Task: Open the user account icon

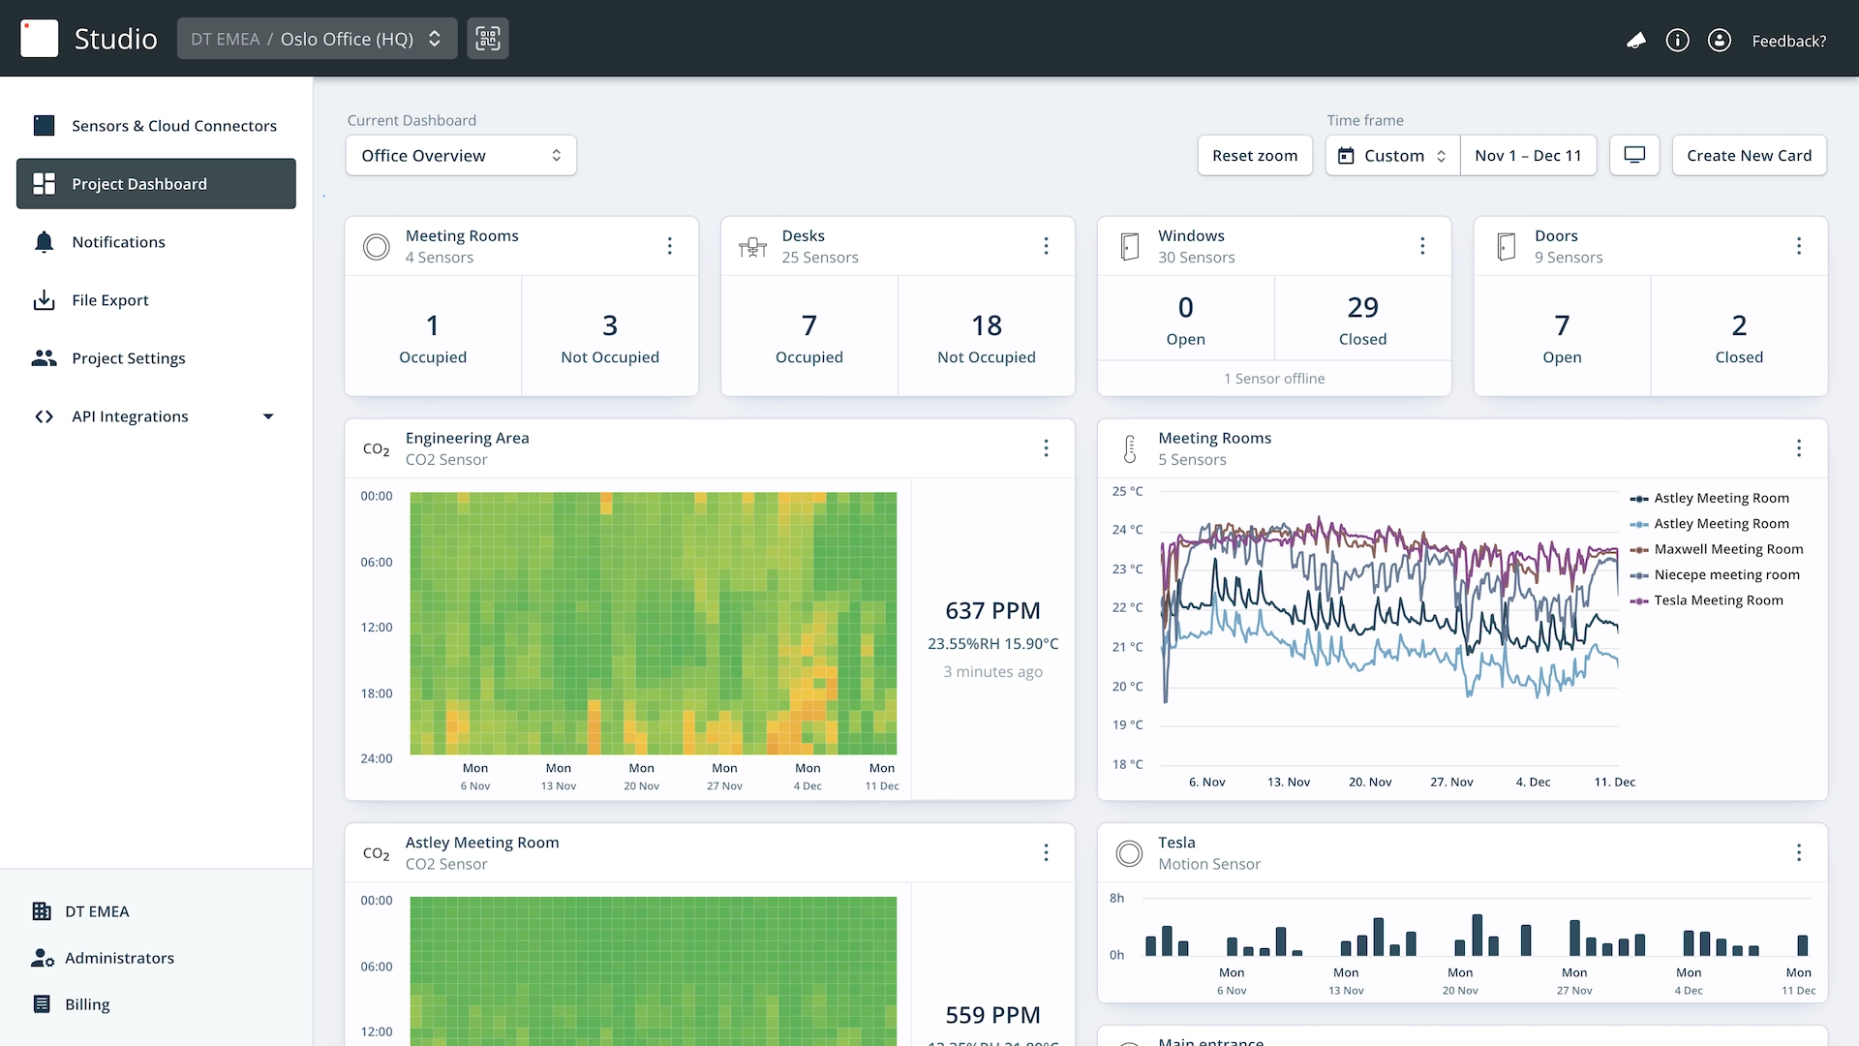Action: click(x=1719, y=40)
